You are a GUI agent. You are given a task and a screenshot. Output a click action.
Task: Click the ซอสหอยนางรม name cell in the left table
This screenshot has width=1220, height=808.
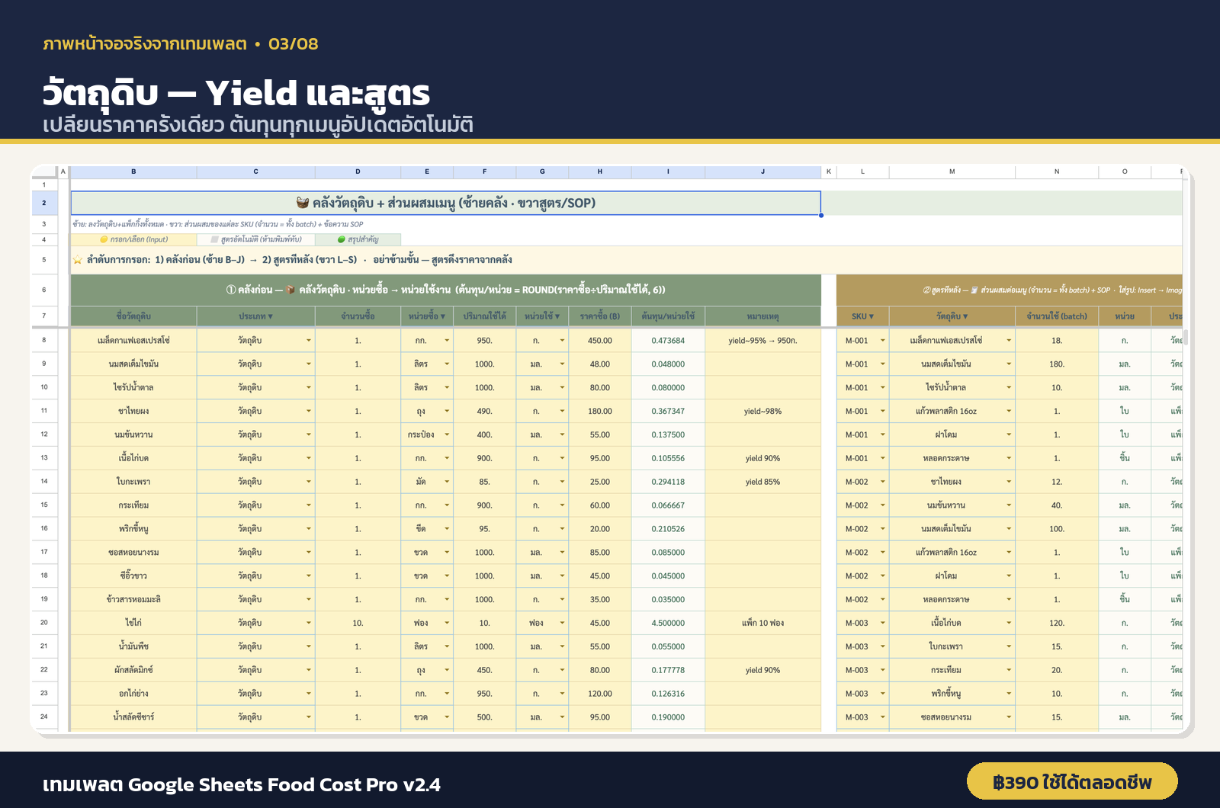pos(133,552)
